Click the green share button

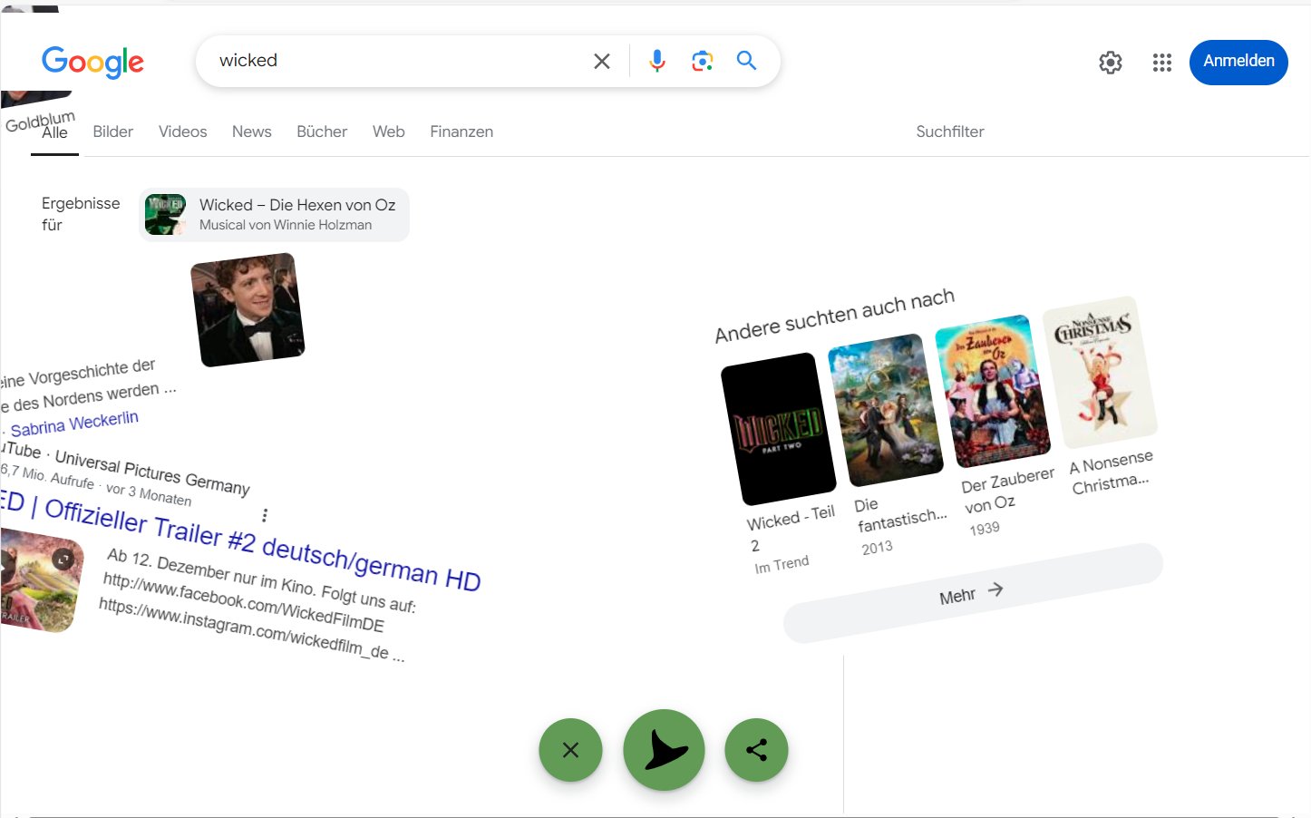tap(756, 750)
